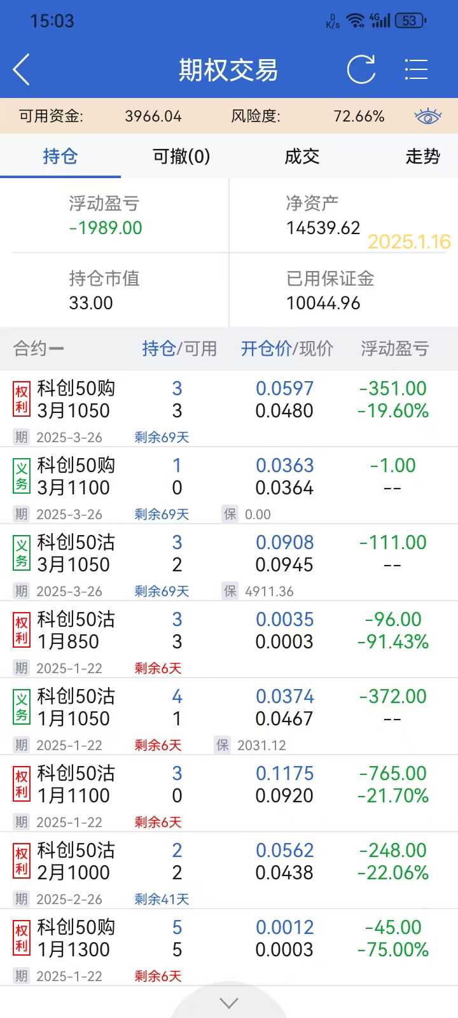Open the 成交 tab

coord(302,157)
